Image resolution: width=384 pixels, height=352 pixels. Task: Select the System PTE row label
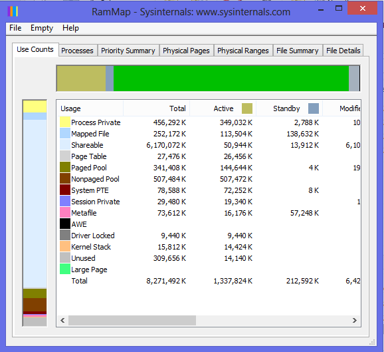(90, 190)
